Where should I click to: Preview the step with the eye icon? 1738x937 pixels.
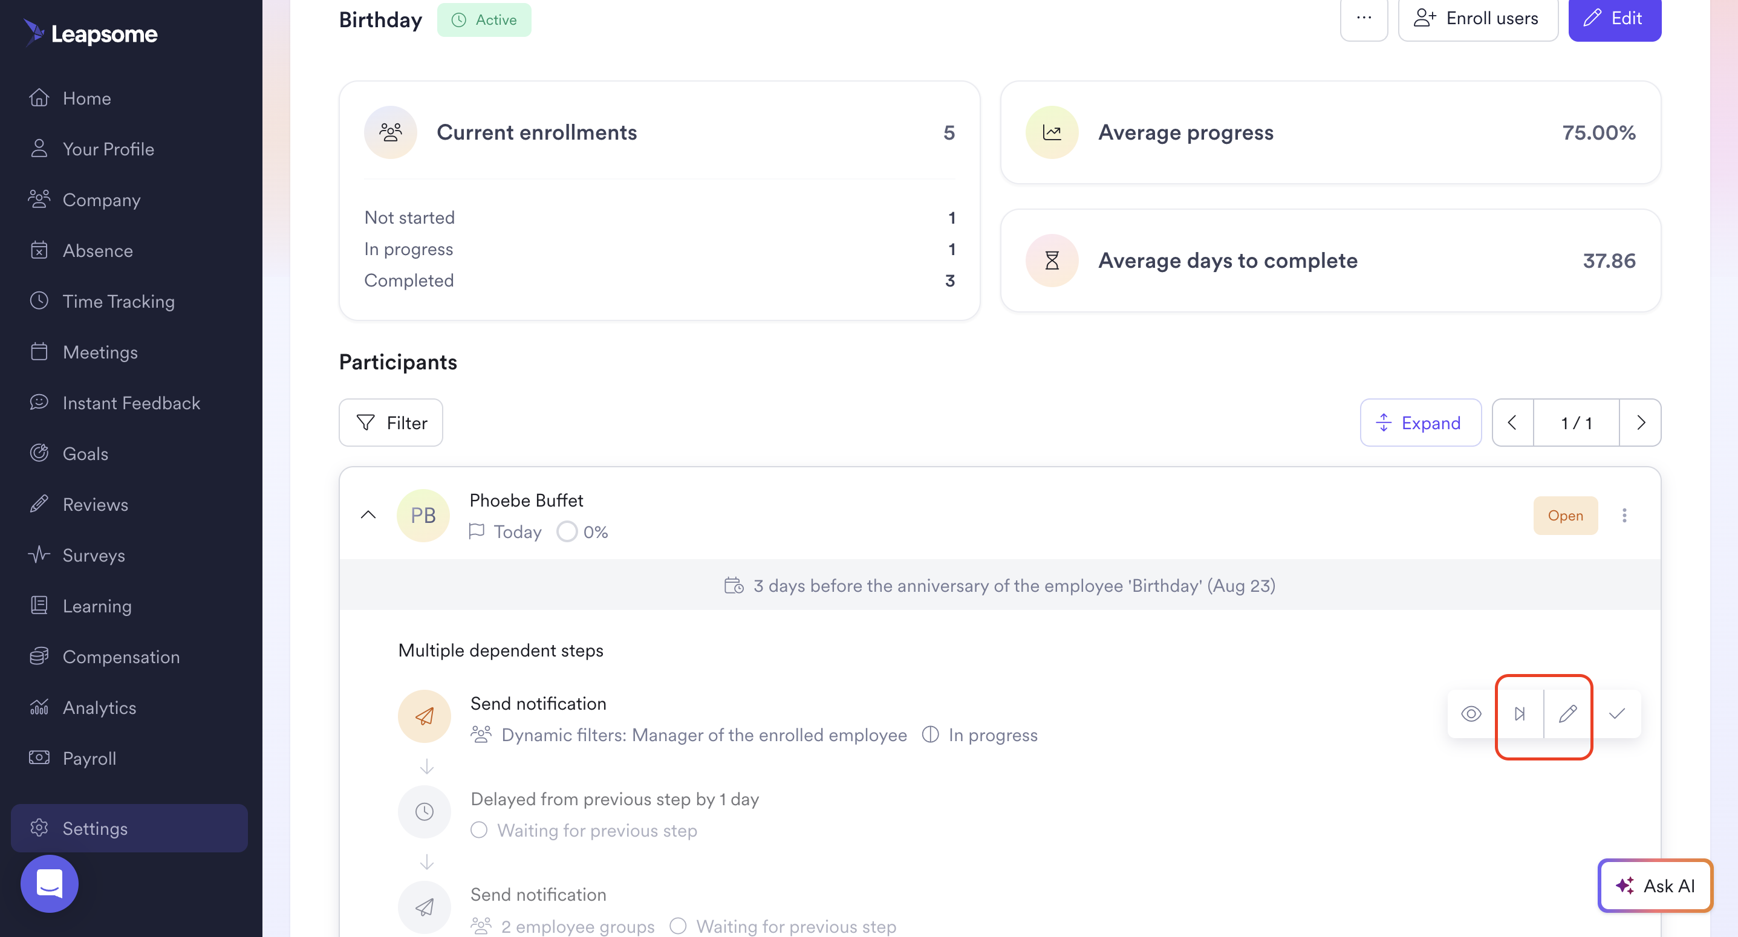tap(1471, 714)
